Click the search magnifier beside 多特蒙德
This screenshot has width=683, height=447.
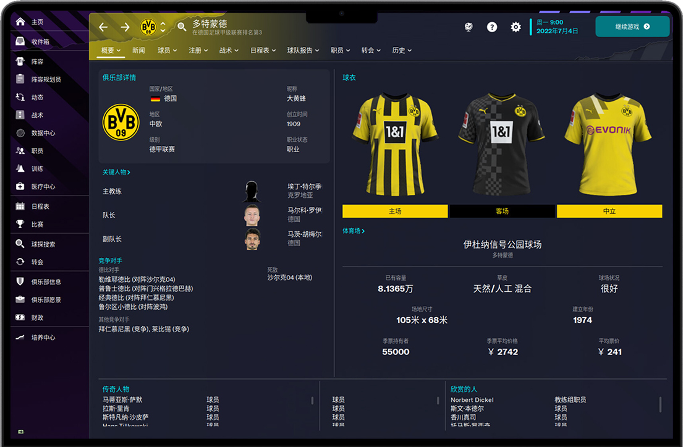(x=182, y=27)
